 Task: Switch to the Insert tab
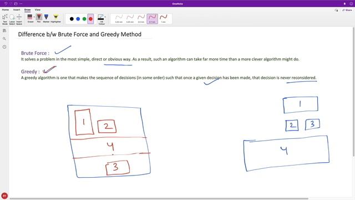pyautogui.click(x=17, y=10)
